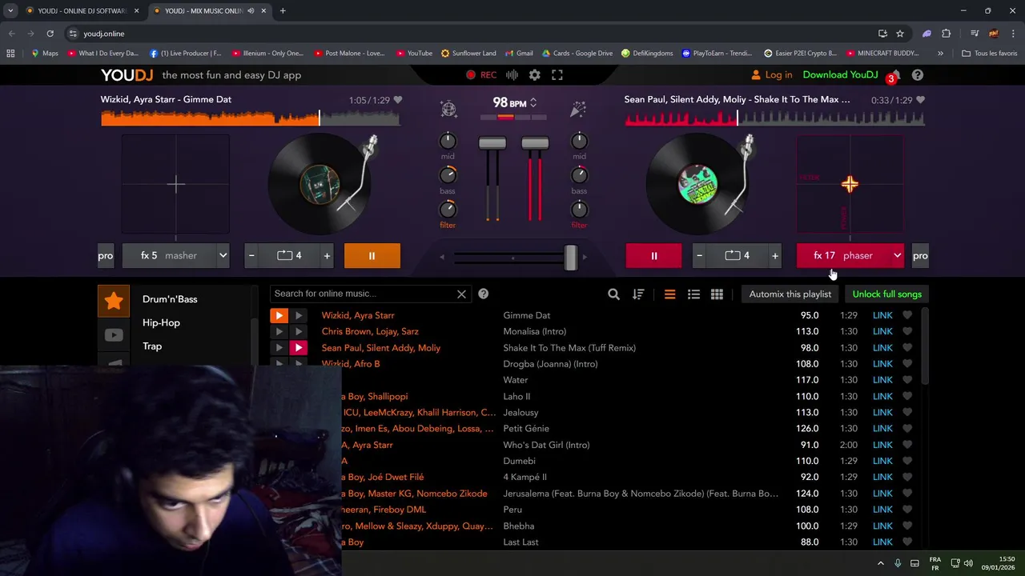The width and height of the screenshot is (1025, 576).
Task: Click the crossfader handle
Action: click(571, 257)
